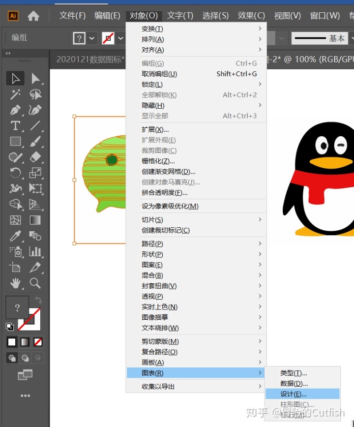Collapse the tools panel double-arrow
Screen dimensions: 354x427
click(x=8, y=53)
